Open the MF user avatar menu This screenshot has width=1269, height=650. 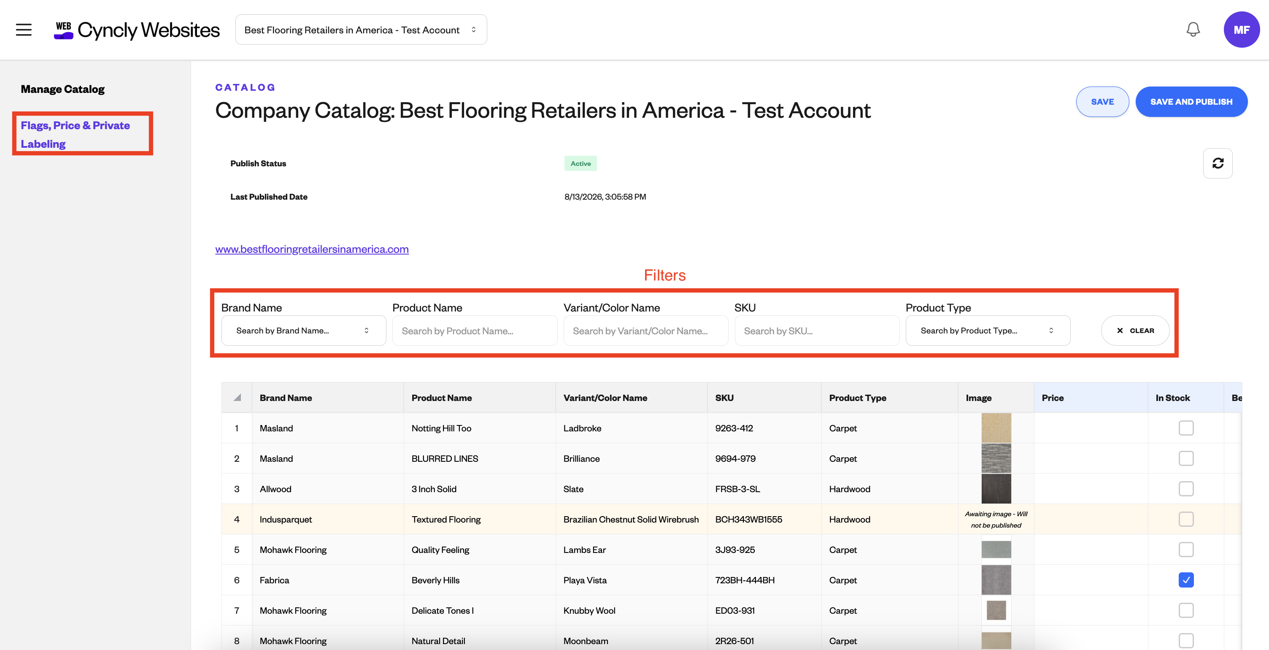pyautogui.click(x=1242, y=30)
